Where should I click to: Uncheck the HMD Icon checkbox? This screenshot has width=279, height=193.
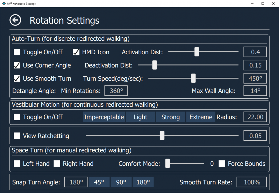[x=76, y=52]
